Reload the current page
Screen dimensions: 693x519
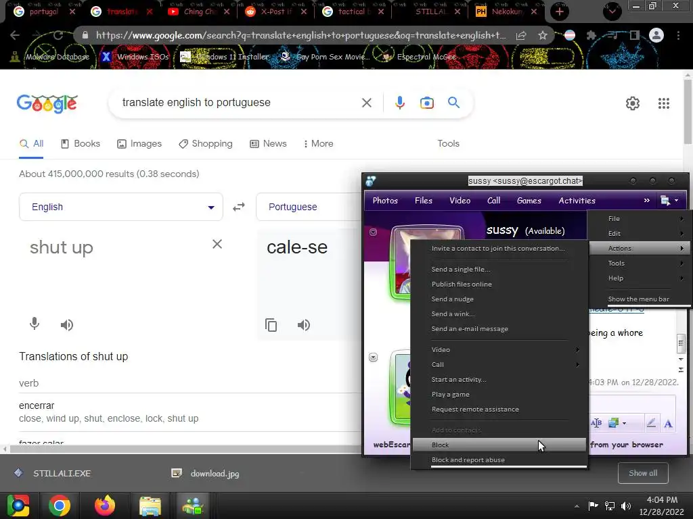point(58,35)
